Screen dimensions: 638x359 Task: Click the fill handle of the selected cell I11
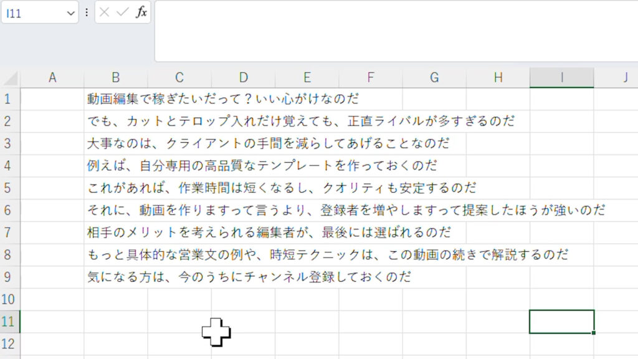click(x=594, y=333)
